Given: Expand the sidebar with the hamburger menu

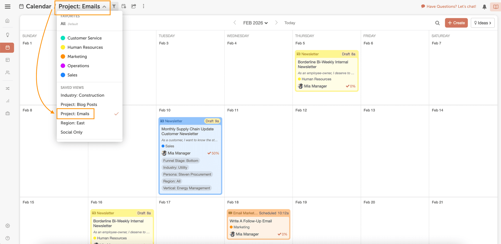Looking at the screenshot, I should [x=8, y=6].
